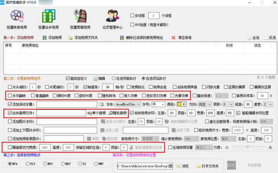The height and width of the screenshot is (173, 278).
Task: Toggle 水平翻转 checkbox
Action: (x=10, y=96)
